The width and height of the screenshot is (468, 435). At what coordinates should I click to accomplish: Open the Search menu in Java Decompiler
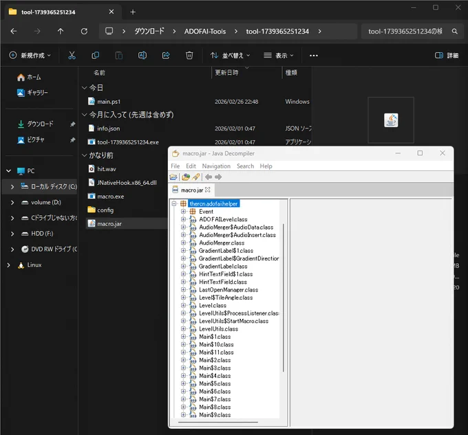tap(245, 166)
